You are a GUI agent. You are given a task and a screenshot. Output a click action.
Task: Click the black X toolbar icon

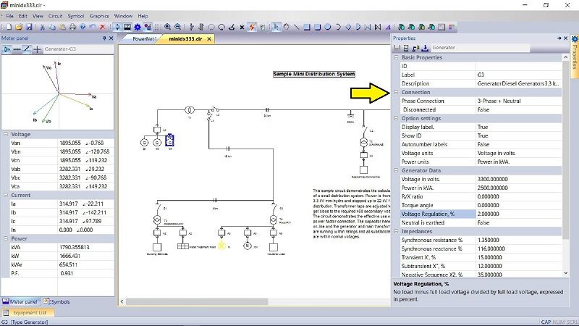242,27
